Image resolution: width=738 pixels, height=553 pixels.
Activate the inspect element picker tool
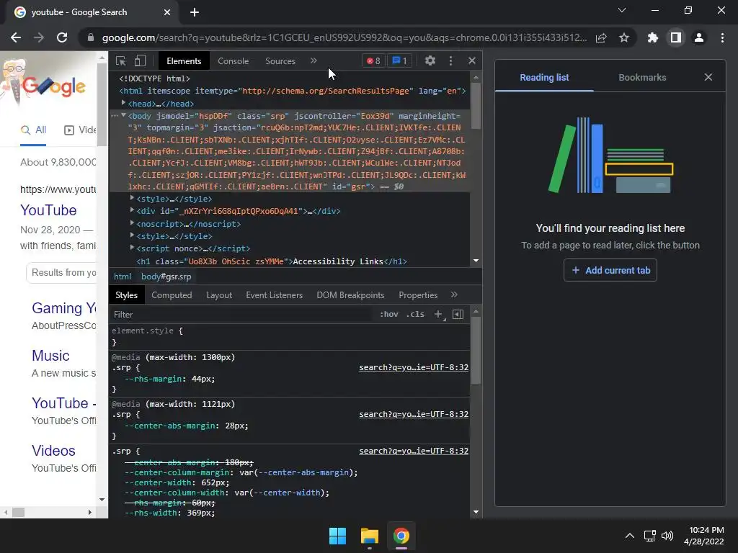(120, 60)
